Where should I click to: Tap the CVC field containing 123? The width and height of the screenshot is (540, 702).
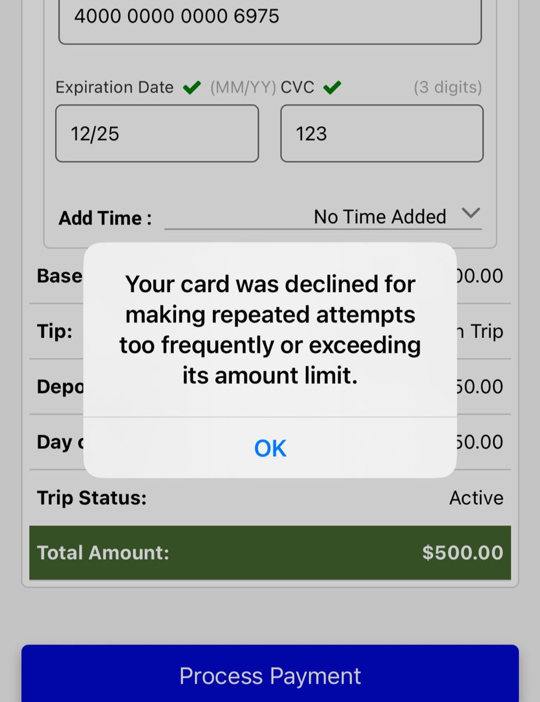(381, 133)
